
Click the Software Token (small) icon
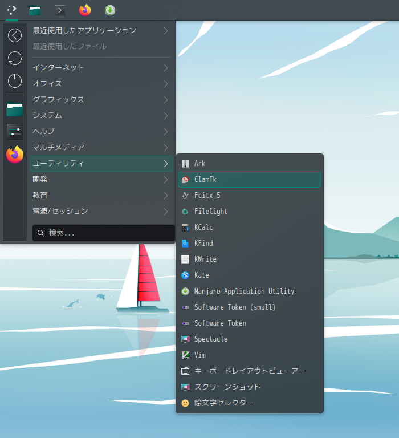tap(185, 307)
